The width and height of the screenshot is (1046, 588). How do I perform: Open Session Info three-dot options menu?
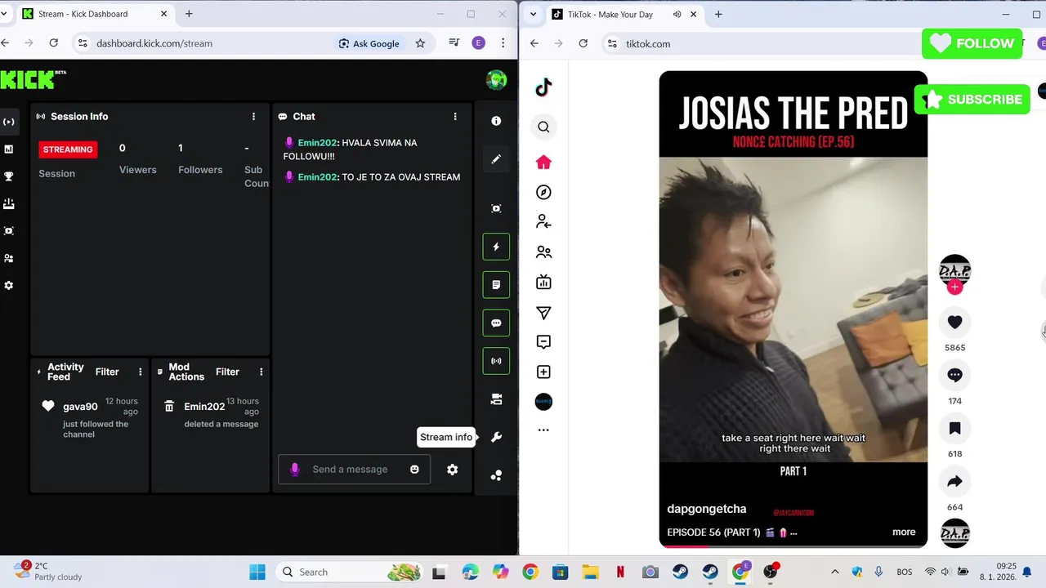coord(253,117)
